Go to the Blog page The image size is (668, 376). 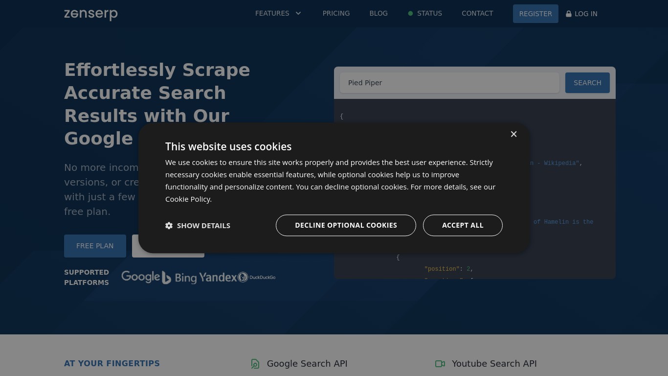379,14
